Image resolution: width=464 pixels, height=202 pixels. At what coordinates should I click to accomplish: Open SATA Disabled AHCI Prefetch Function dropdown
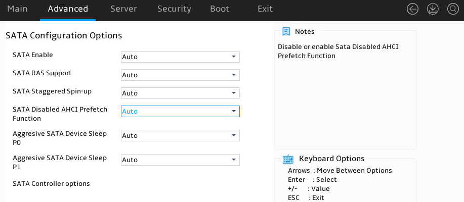pyautogui.click(x=180, y=111)
